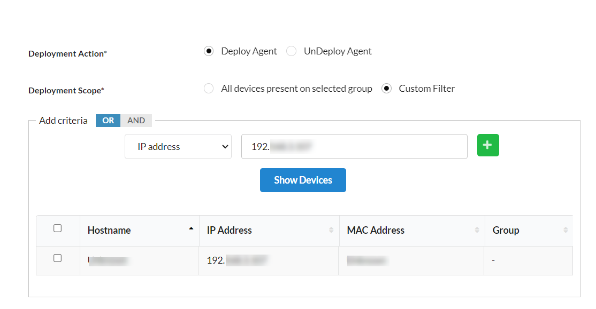Switch criteria logic to AND
Screen dimensions: 596x309
[x=136, y=120]
